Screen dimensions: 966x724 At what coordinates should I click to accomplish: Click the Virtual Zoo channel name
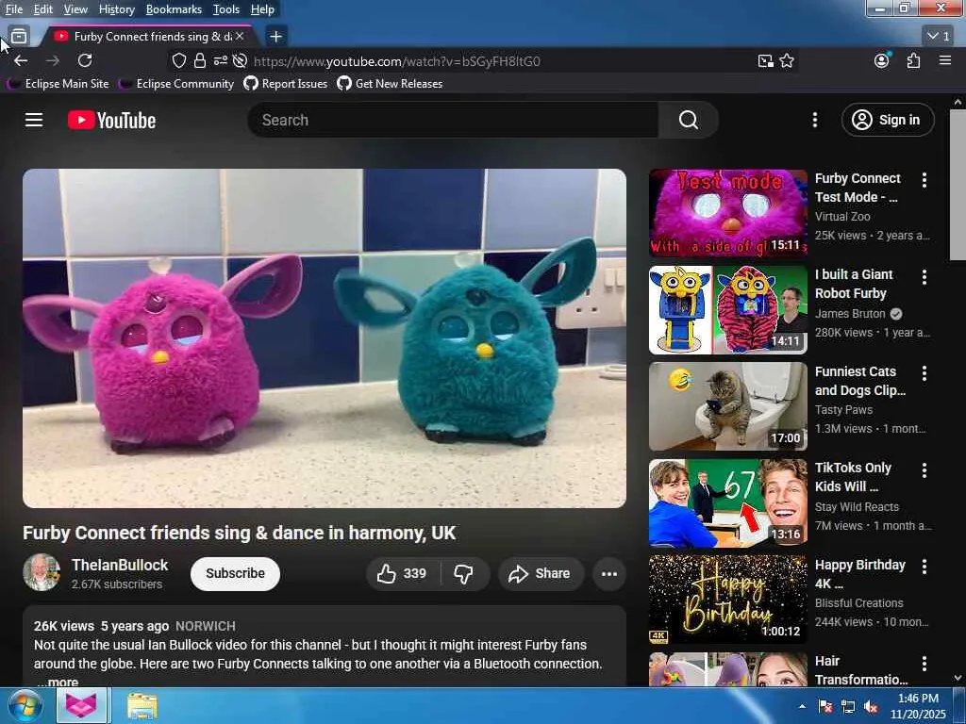tap(842, 217)
